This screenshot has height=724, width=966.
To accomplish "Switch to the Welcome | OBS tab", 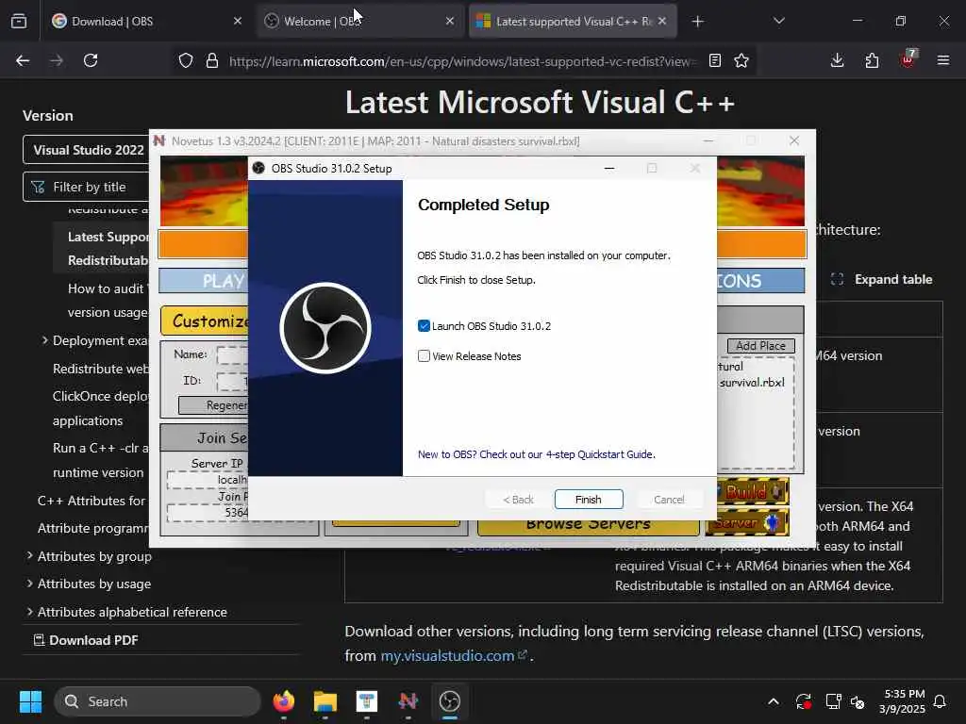I will (359, 21).
